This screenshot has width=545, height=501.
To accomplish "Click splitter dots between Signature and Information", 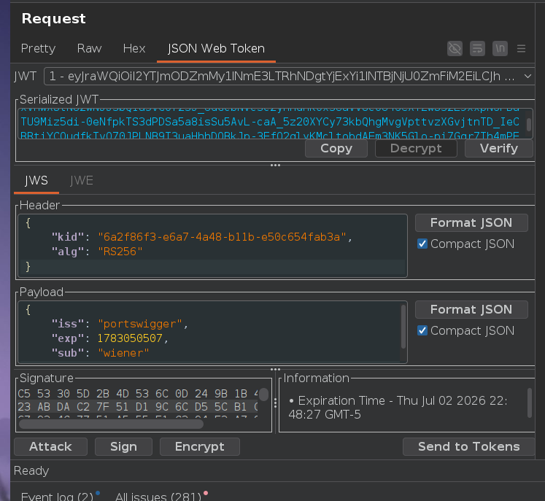I will [x=275, y=403].
